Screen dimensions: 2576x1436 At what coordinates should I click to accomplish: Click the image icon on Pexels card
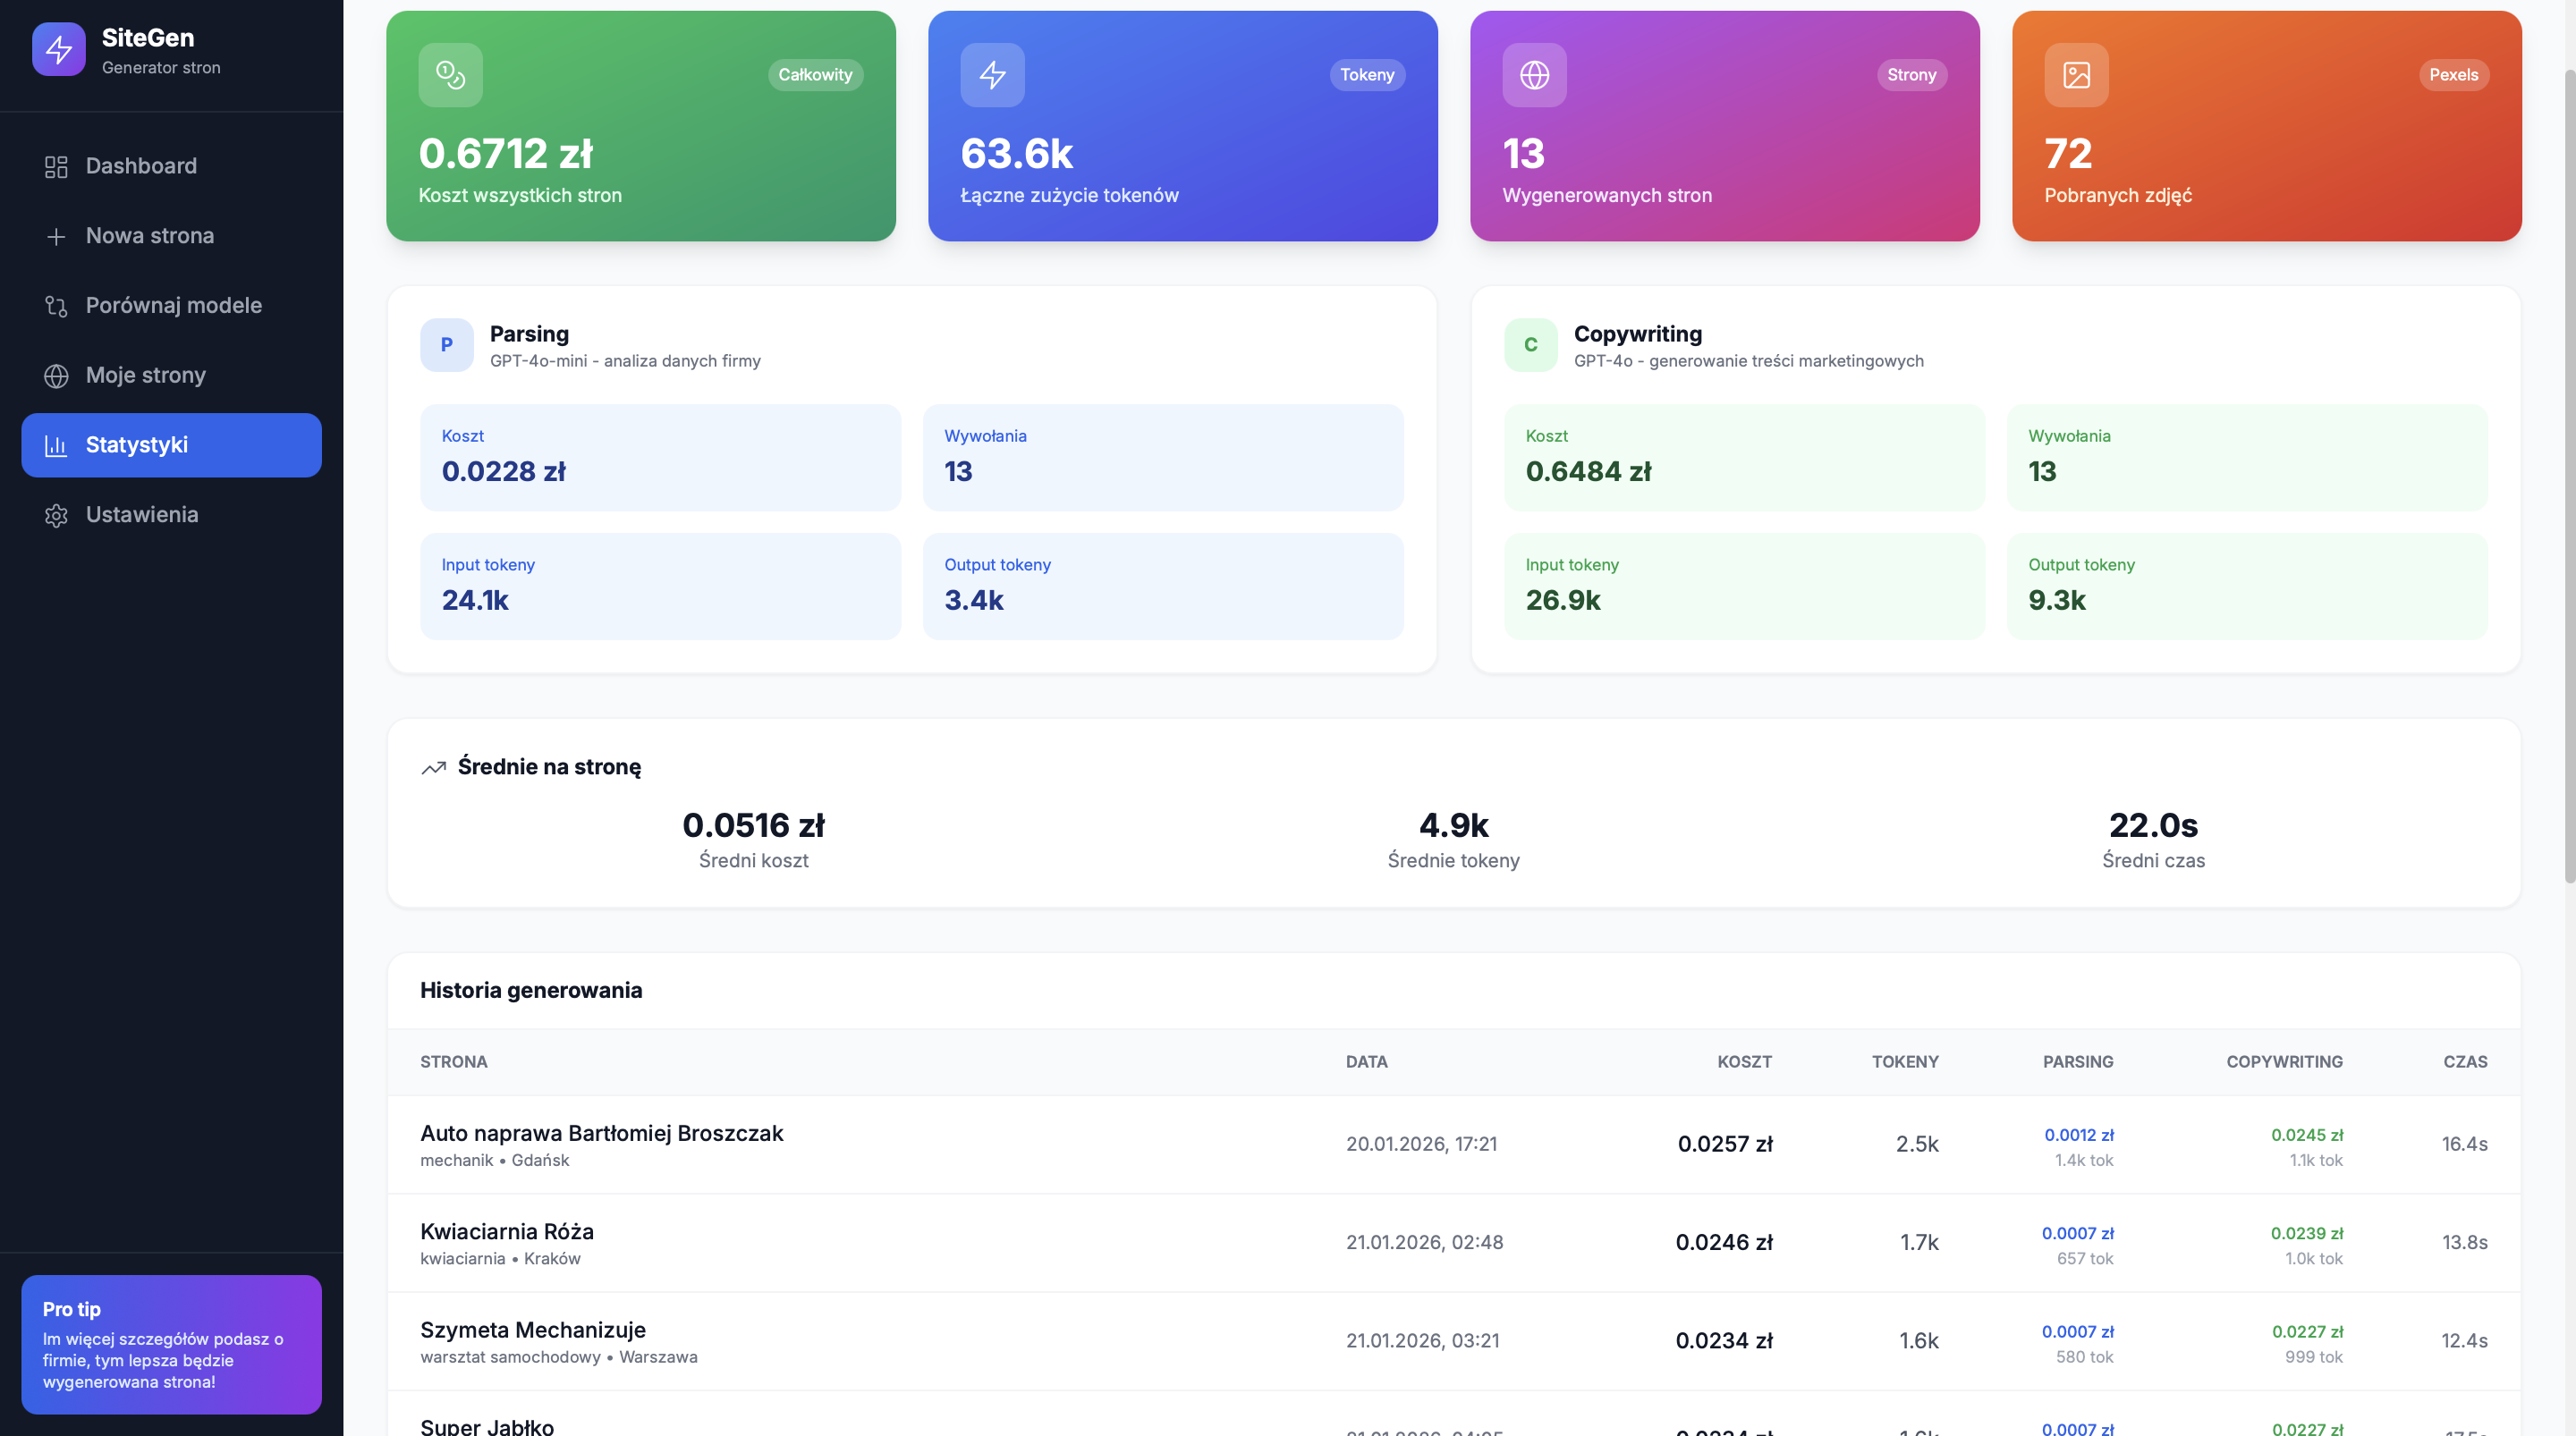pyautogui.click(x=2076, y=75)
